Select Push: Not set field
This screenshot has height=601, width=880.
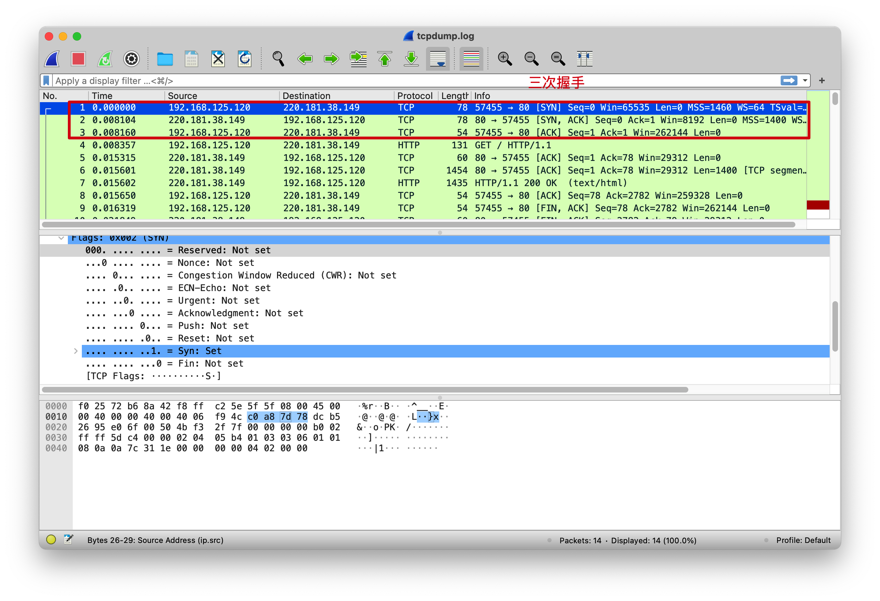point(435,326)
